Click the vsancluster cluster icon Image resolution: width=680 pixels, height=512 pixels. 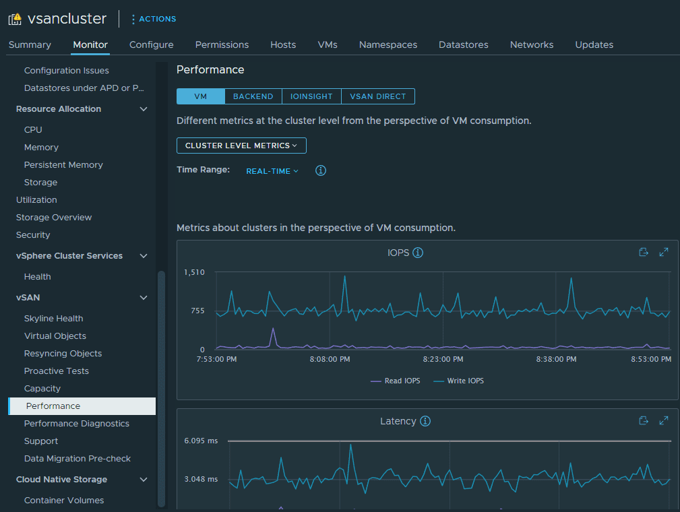click(x=15, y=20)
